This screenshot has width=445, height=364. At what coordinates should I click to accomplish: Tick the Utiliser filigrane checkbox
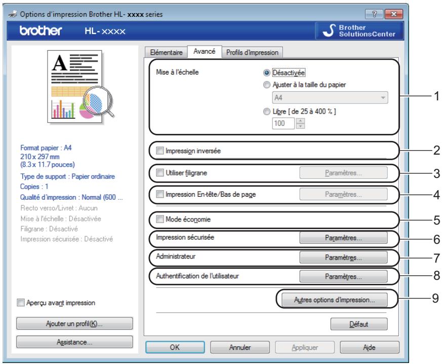[160, 172]
